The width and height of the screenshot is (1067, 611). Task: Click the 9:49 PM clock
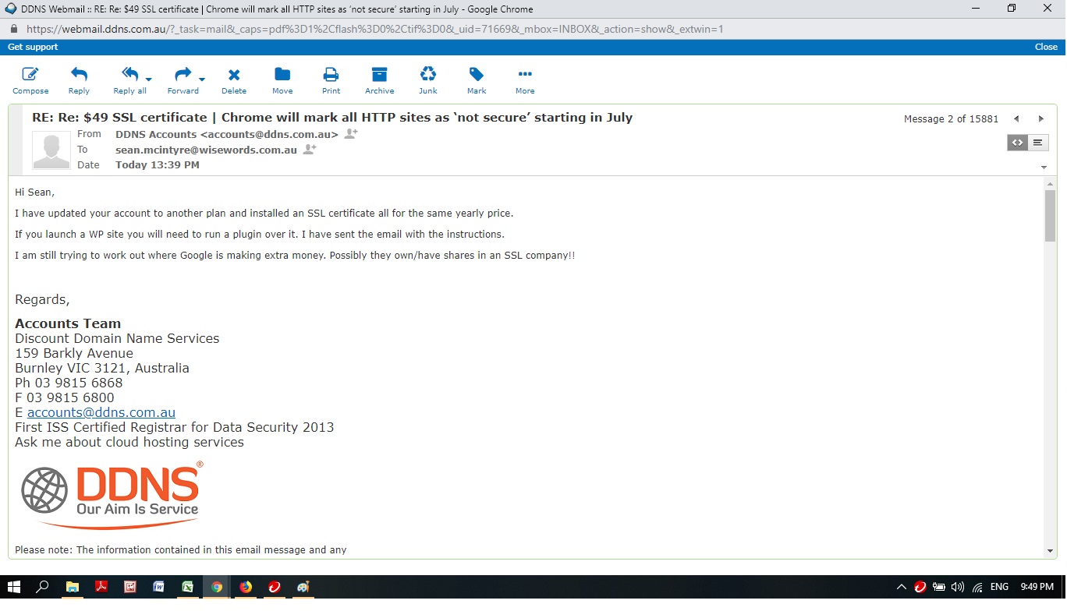pyautogui.click(x=1037, y=587)
